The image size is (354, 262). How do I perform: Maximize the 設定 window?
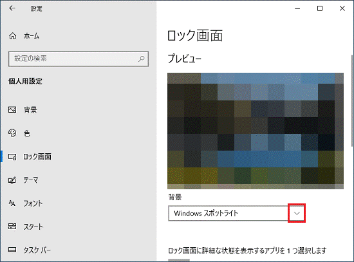320,8
